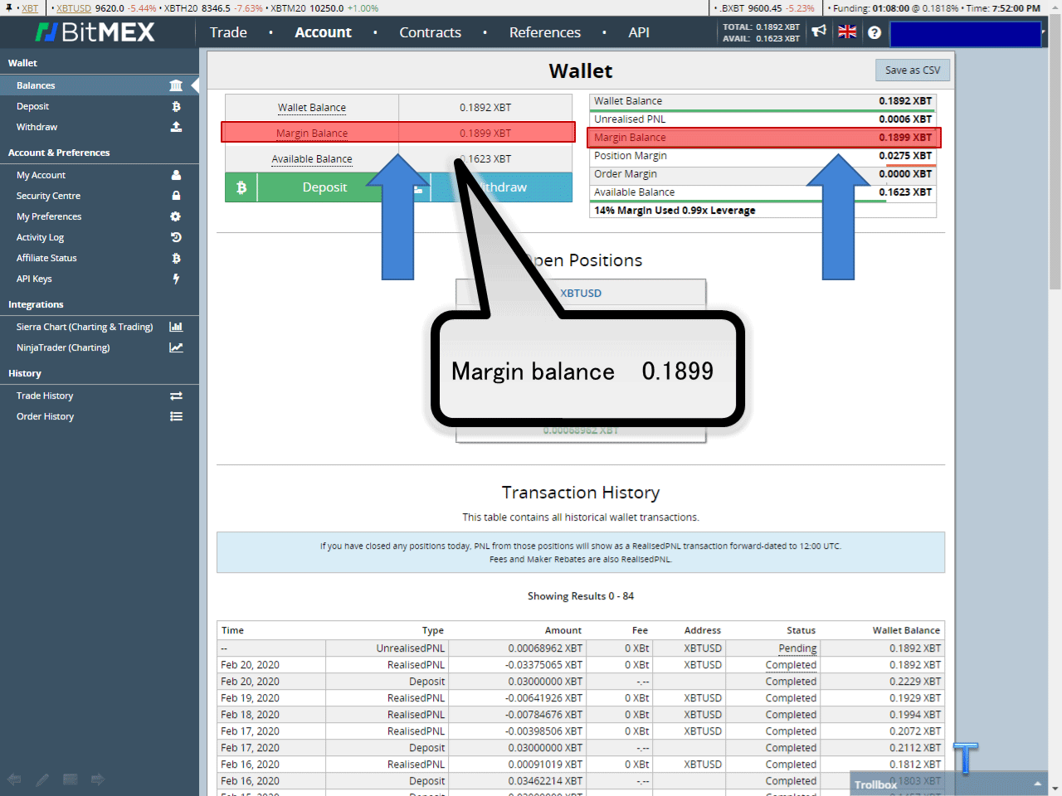Click the announcements megaphone icon
The width and height of the screenshot is (1062, 796).
click(819, 32)
